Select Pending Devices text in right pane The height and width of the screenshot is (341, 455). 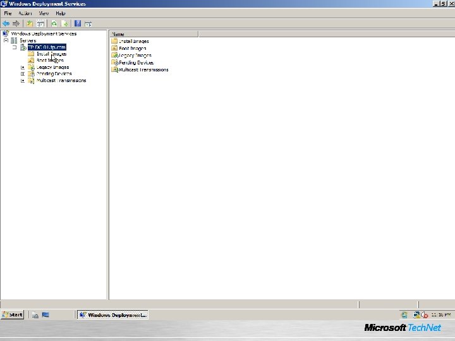click(x=136, y=63)
